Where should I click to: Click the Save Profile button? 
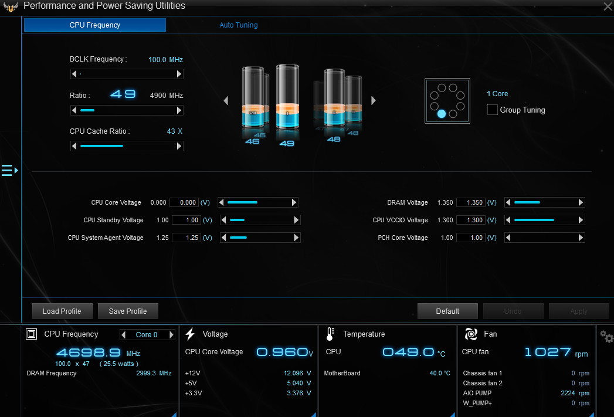(128, 311)
